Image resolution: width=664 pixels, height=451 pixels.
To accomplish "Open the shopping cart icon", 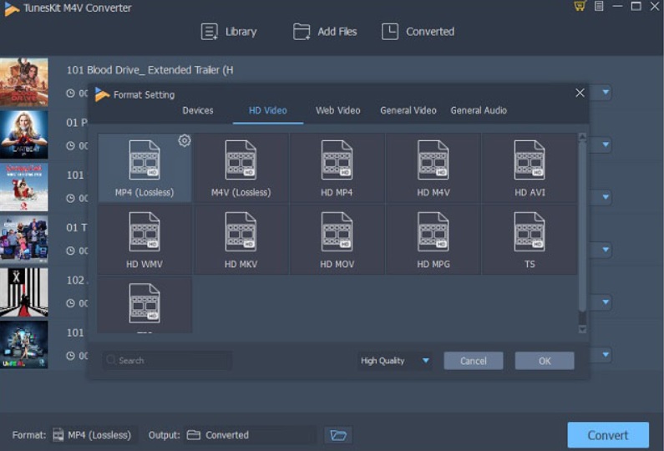I will pos(580,6).
